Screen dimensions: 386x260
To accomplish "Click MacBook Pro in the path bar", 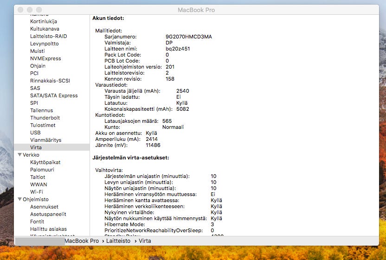I will 81,241.
